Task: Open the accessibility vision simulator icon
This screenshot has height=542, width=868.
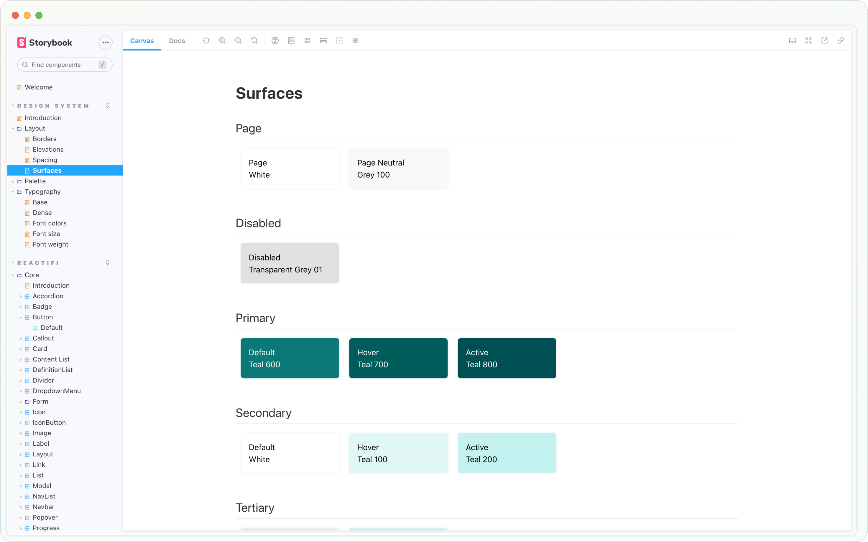Action: click(275, 41)
